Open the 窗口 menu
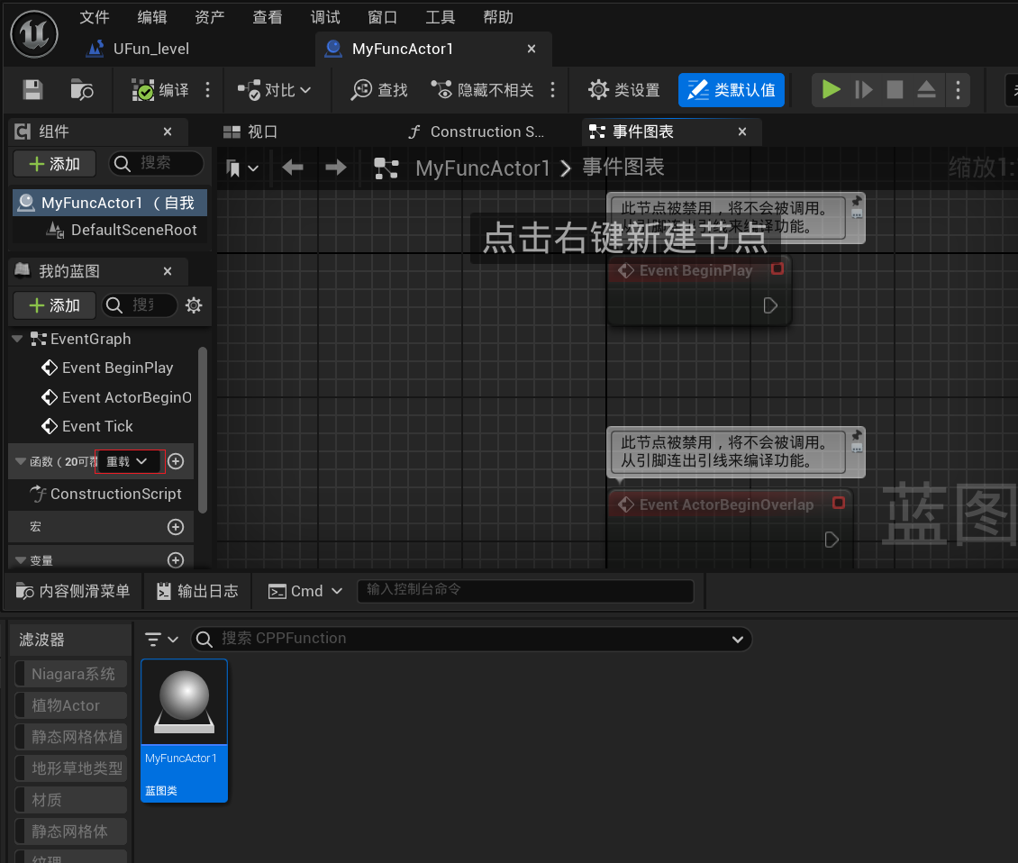 (x=382, y=17)
